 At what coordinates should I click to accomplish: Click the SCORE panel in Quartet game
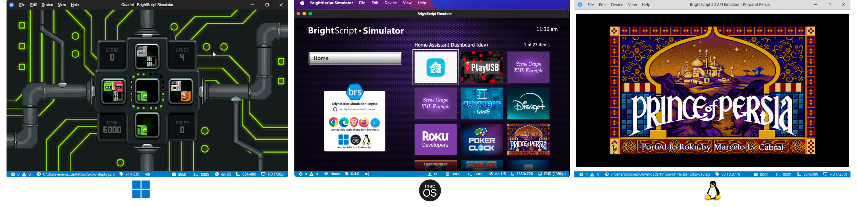112,55
